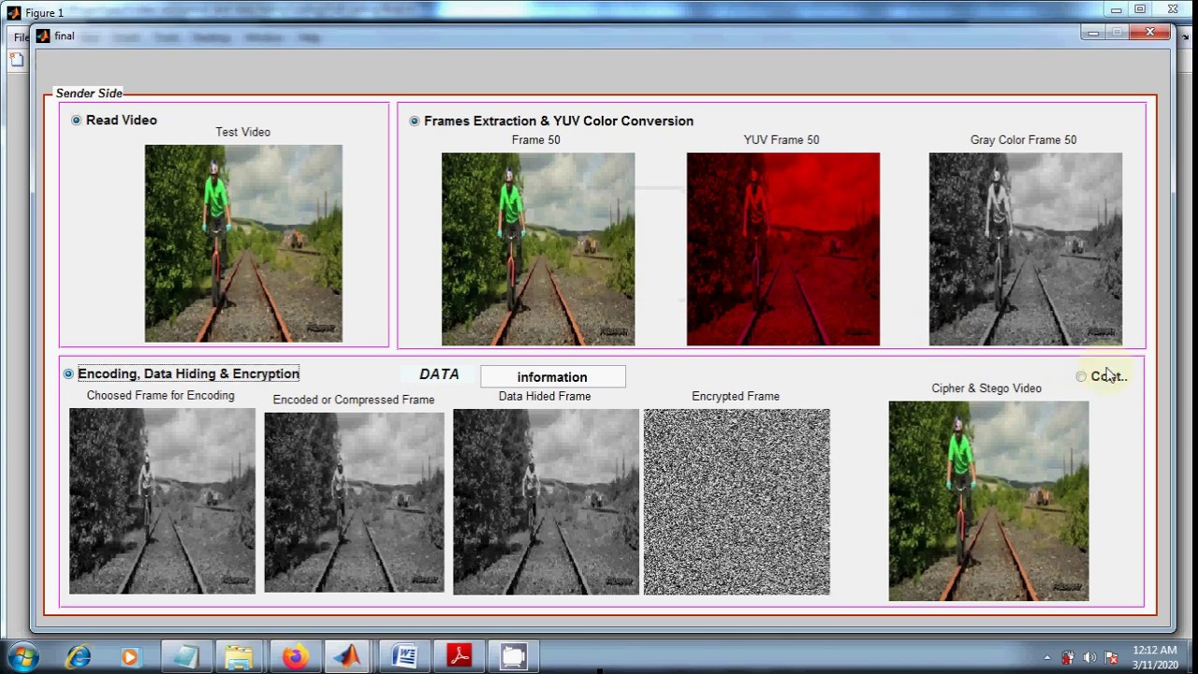The image size is (1198, 674).
Task: Switch to Microsoft Word in the taskbar
Action: point(404,657)
